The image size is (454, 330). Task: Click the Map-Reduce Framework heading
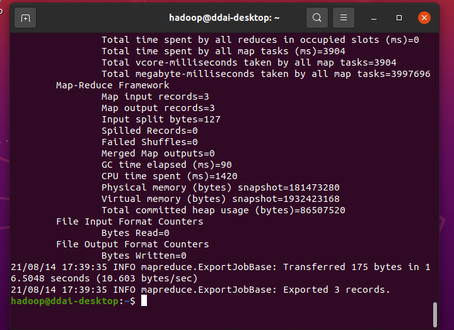pos(113,85)
